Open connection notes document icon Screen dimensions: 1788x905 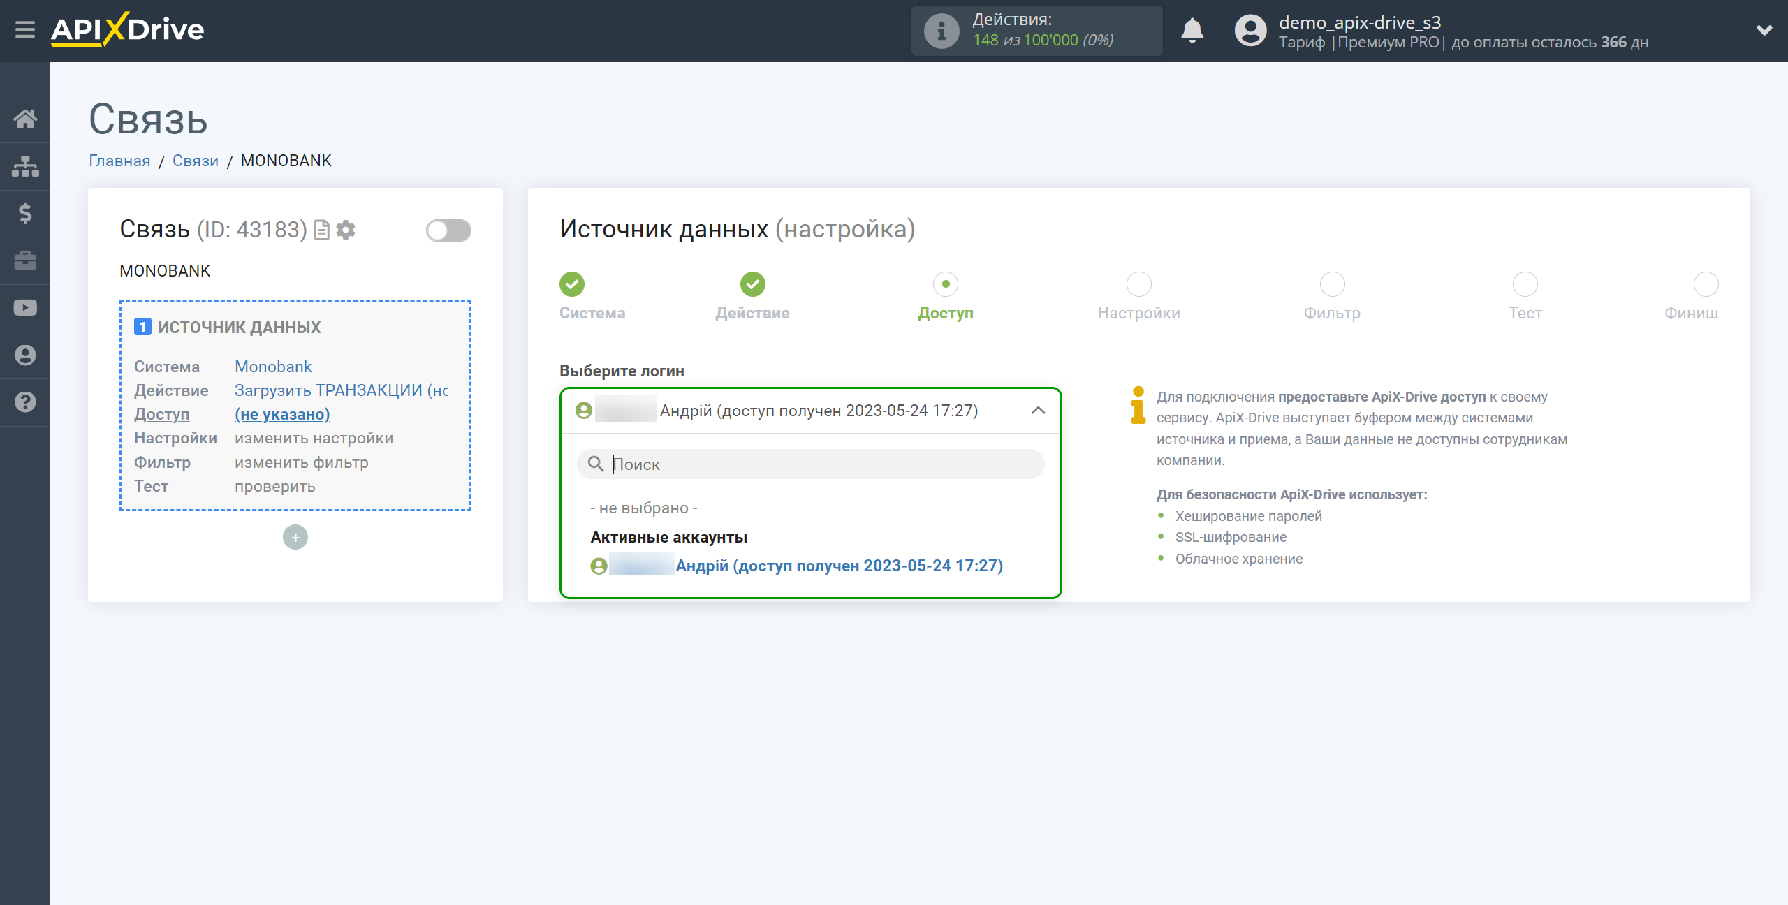(x=322, y=230)
